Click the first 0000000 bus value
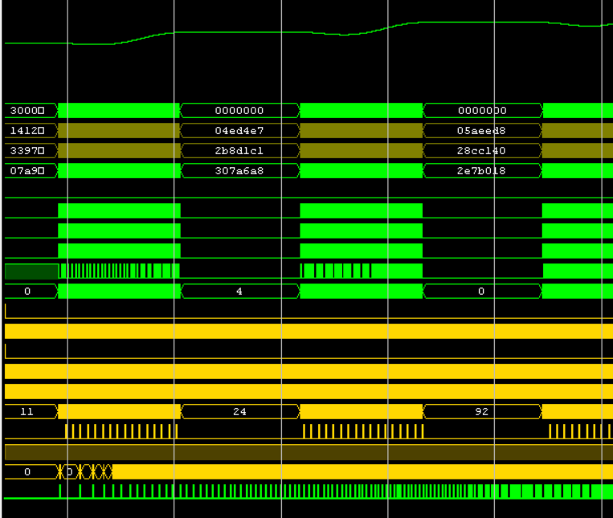Image resolution: width=613 pixels, height=518 pixels. (x=239, y=111)
